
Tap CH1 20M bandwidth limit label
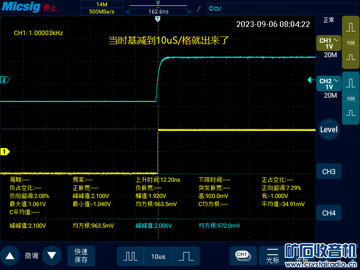330,55
